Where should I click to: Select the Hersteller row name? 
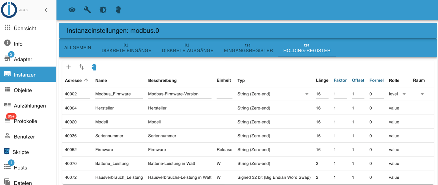coord(104,108)
